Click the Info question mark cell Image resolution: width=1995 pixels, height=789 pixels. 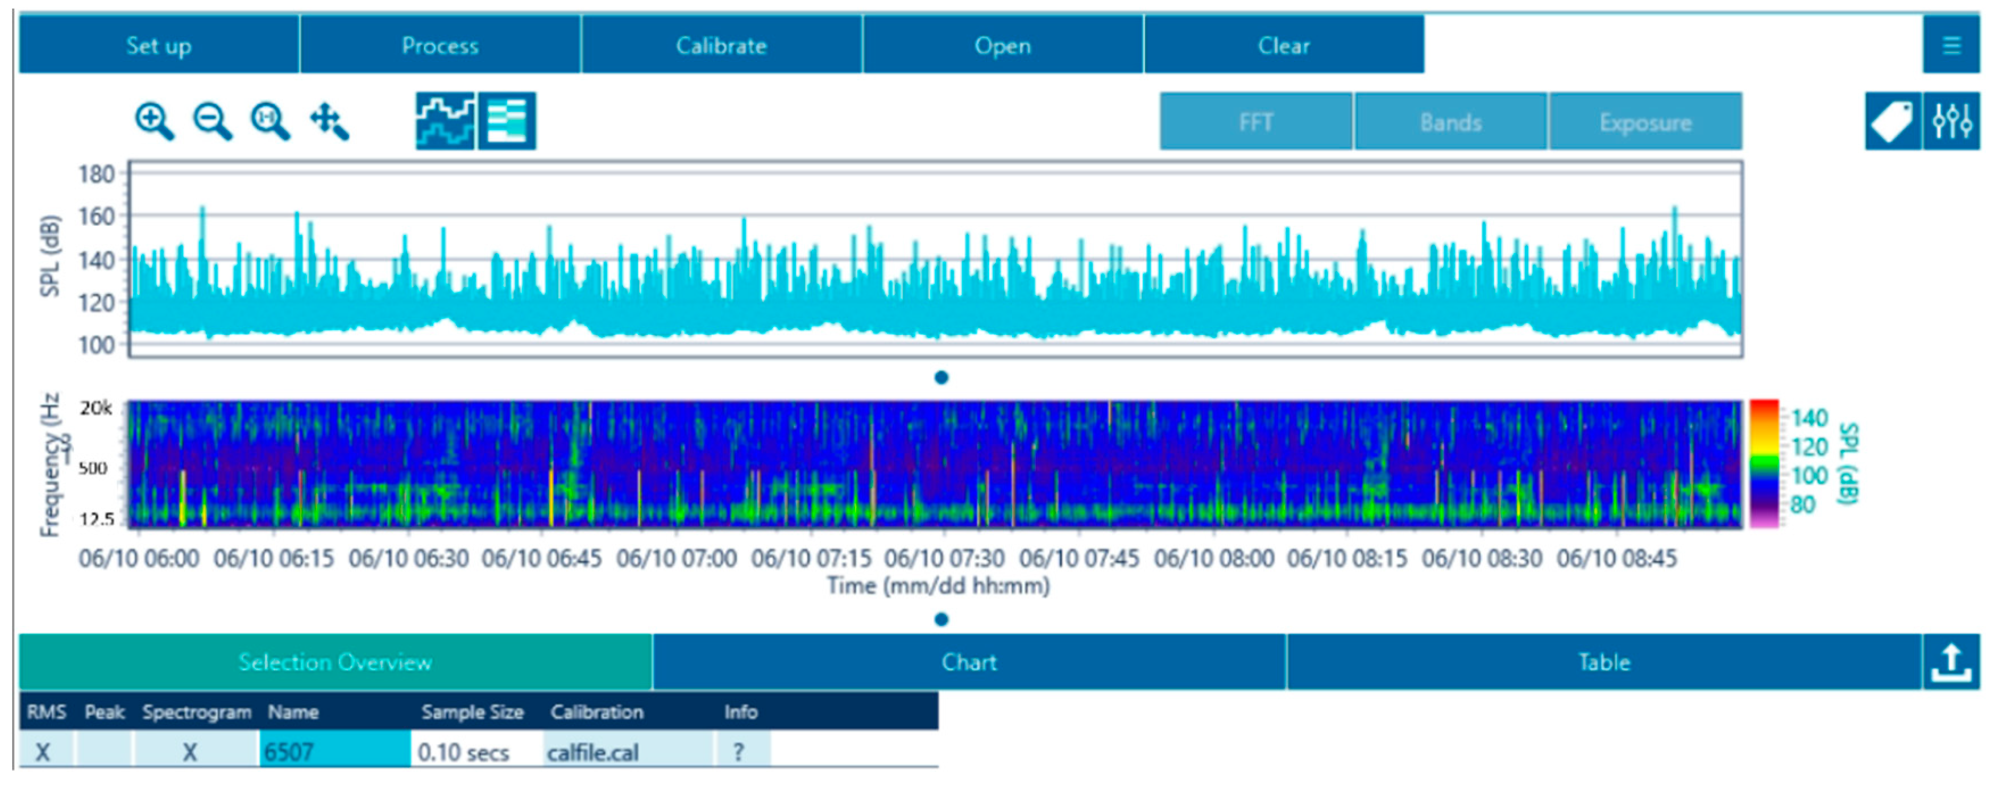[x=740, y=751]
